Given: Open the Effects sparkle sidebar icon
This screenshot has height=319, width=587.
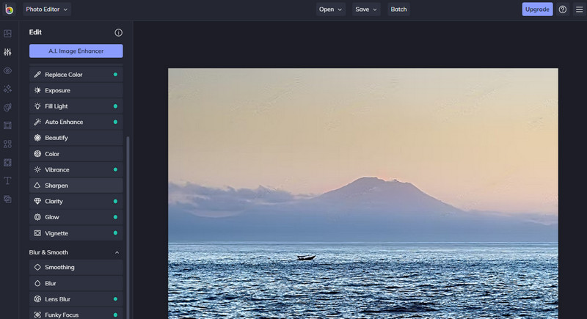Looking at the screenshot, I should [8, 89].
